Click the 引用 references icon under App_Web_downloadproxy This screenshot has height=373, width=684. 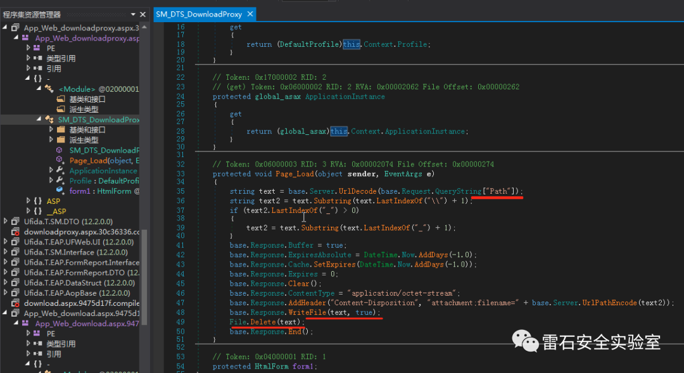(37, 68)
